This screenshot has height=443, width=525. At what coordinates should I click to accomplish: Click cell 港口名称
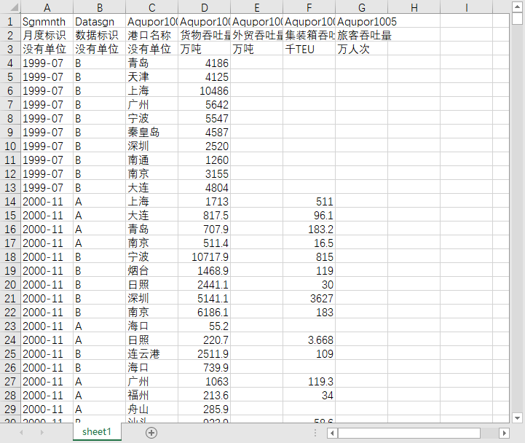(151, 35)
